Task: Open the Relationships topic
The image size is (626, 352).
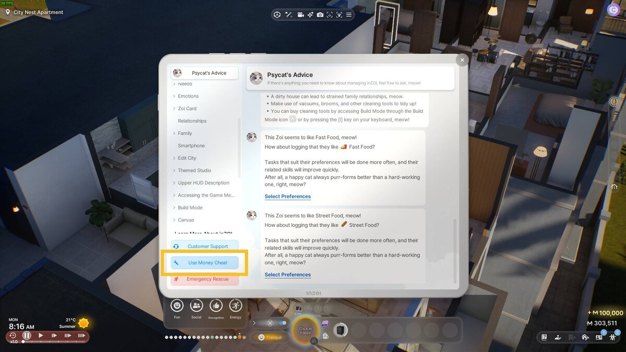Action: (x=192, y=121)
